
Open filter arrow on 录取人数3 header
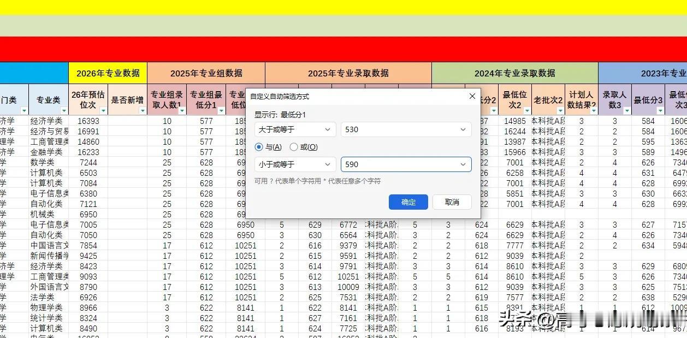click(x=627, y=111)
